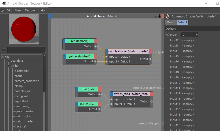Click blue square on switch_shader node

[106, 51]
